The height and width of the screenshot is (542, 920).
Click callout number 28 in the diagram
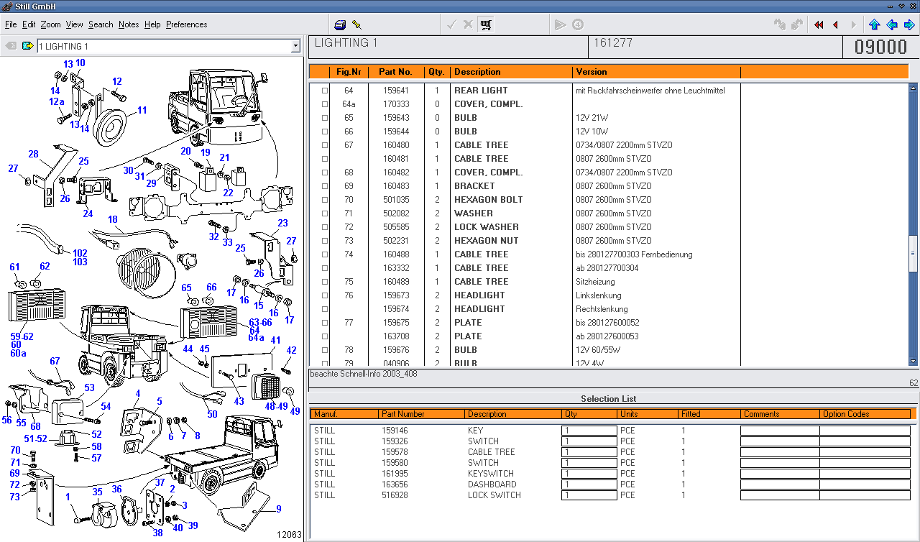click(33, 154)
